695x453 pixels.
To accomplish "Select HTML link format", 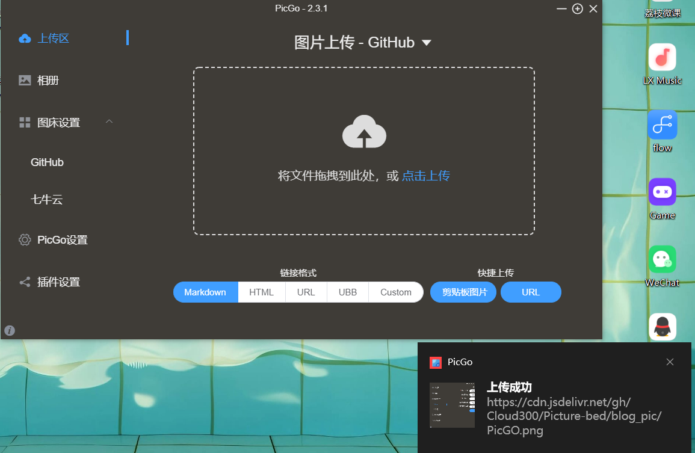I will [262, 292].
